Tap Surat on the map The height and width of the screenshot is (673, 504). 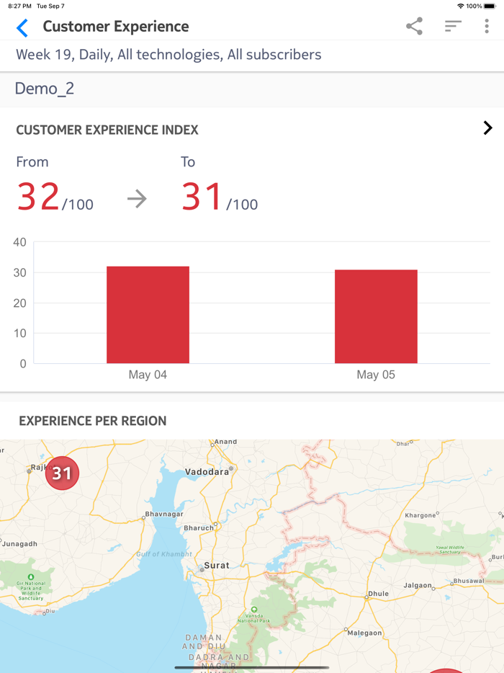click(x=217, y=565)
